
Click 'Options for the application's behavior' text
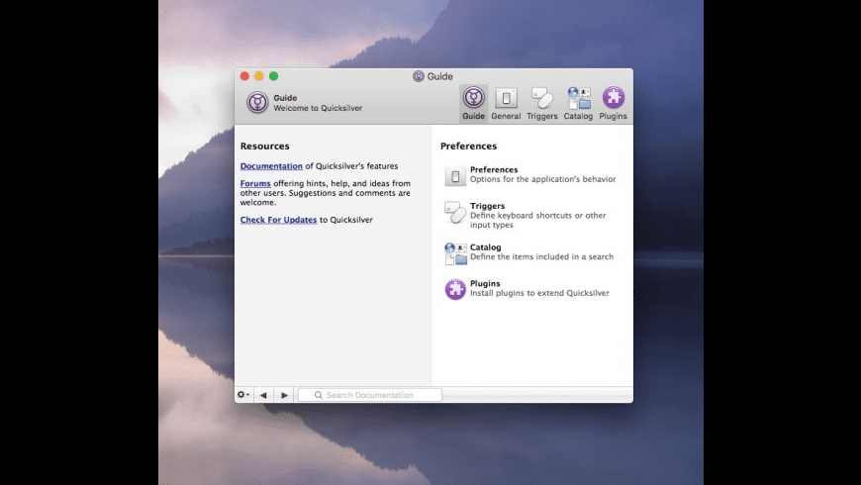(543, 179)
